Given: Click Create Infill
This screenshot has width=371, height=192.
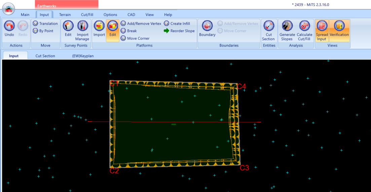Looking at the screenshot, I should (177, 24).
